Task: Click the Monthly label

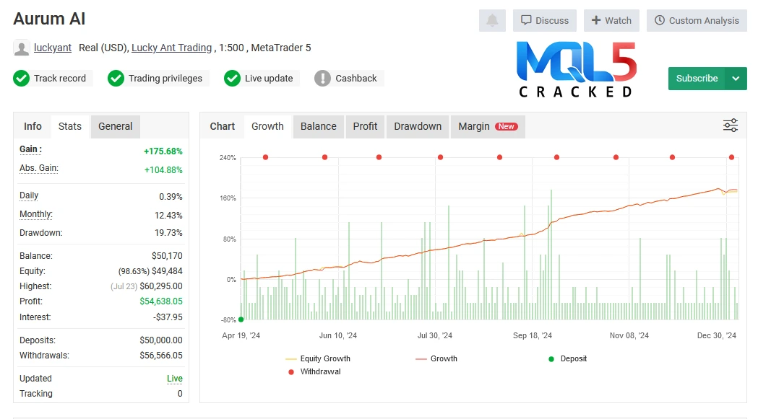Action: [36, 214]
